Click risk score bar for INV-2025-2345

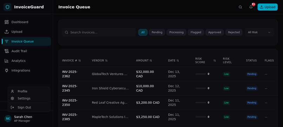[200, 88]
